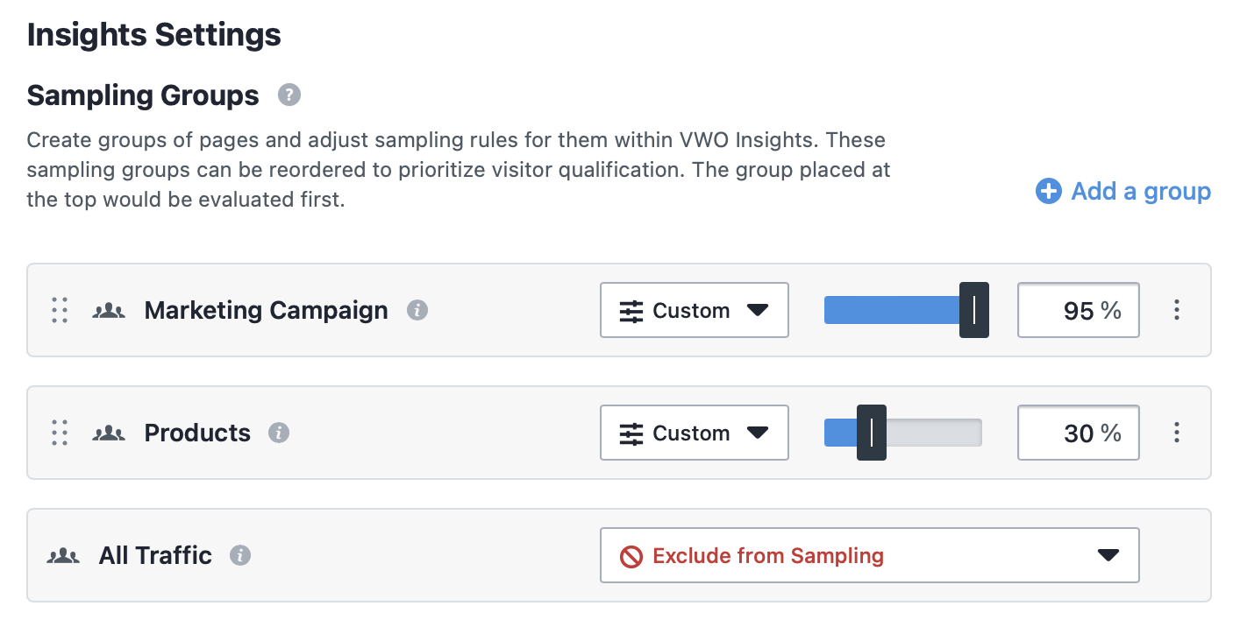Click the Products sampling slider track
This screenshot has width=1240, height=634.
pyautogui.click(x=903, y=433)
